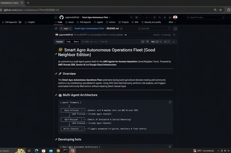The width and height of the screenshot is (231, 153).
Task: Bookmark this page with star icon
Action: coord(221,10)
